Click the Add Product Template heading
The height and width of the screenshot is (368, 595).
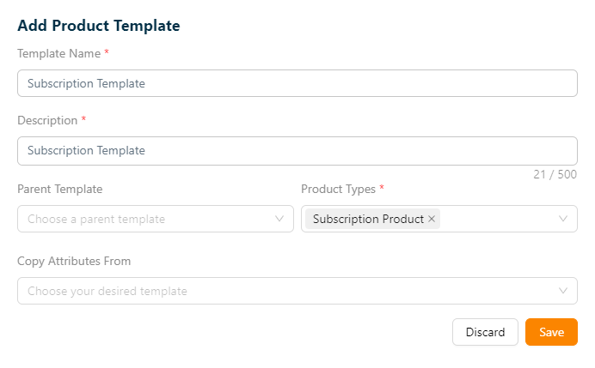[99, 26]
